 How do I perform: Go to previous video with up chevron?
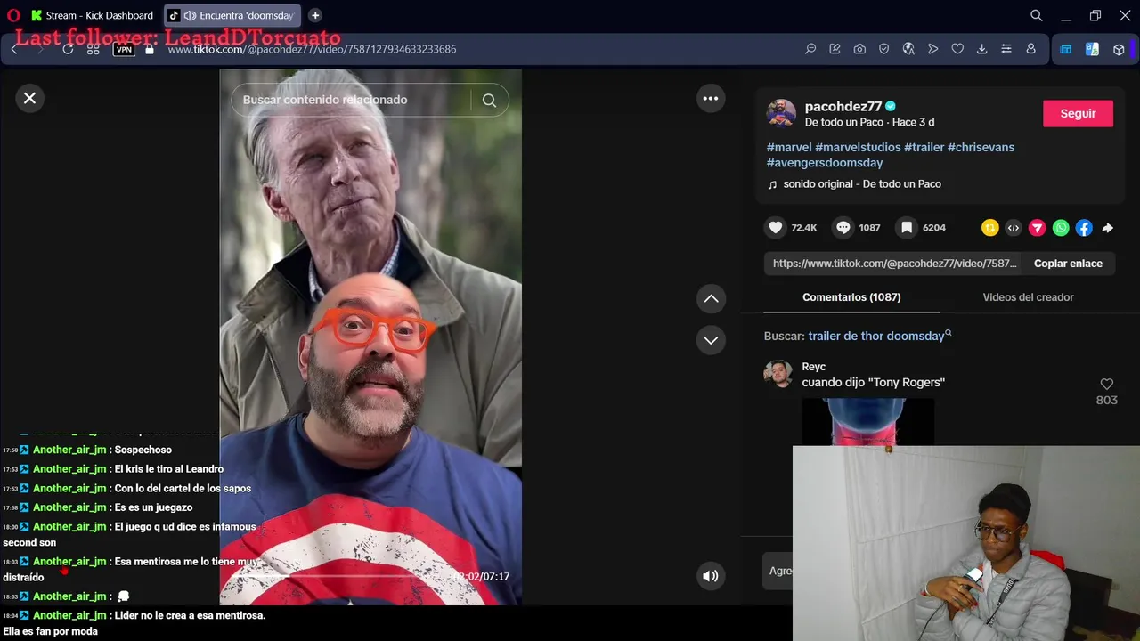coord(711,298)
